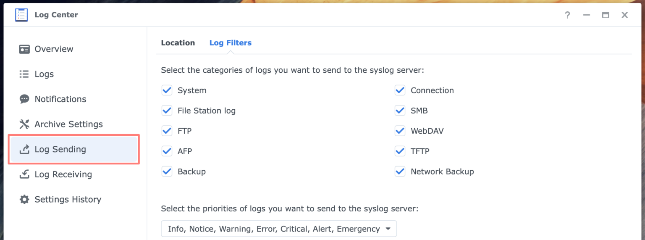Image resolution: width=645 pixels, height=240 pixels.
Task: Click the Settings History gear icon
Action: tap(24, 200)
